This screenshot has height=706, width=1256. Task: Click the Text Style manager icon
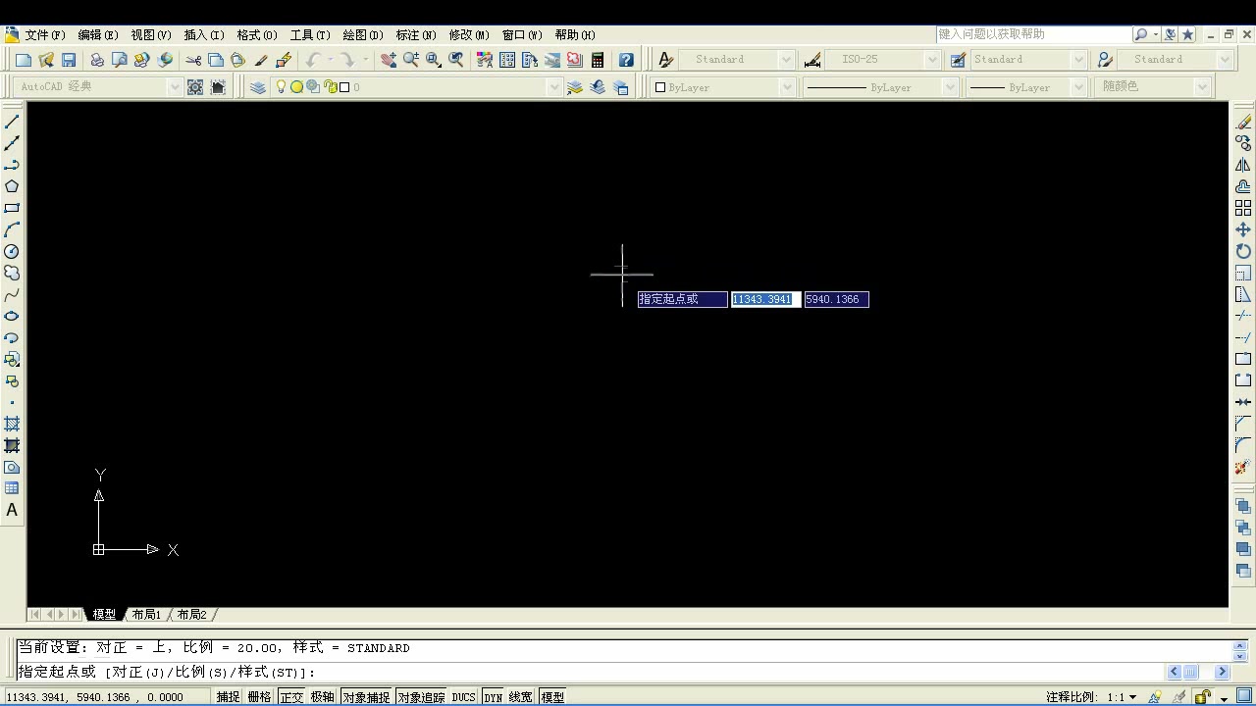[x=666, y=60]
